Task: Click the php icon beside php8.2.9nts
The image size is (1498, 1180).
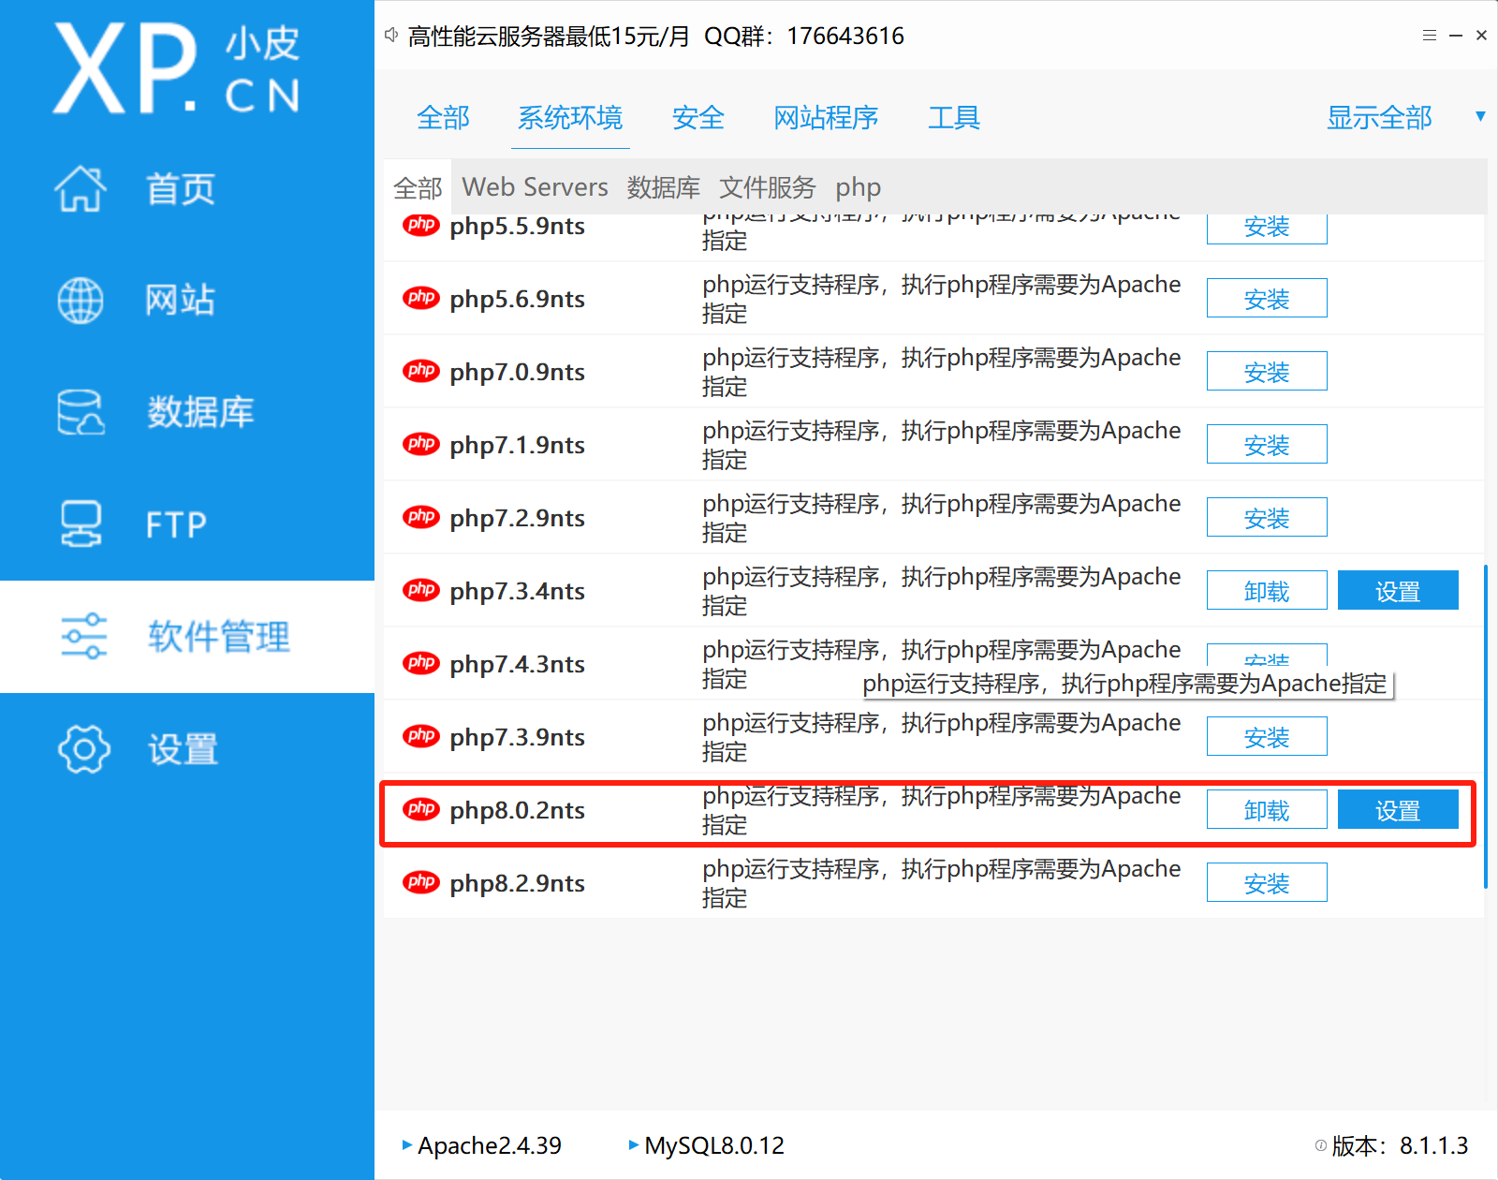Action: pos(420,882)
